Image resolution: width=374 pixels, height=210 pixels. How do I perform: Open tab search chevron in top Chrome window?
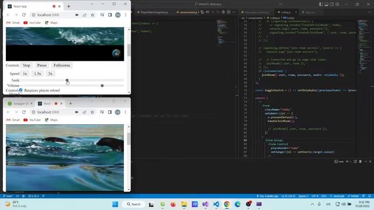[92, 4]
